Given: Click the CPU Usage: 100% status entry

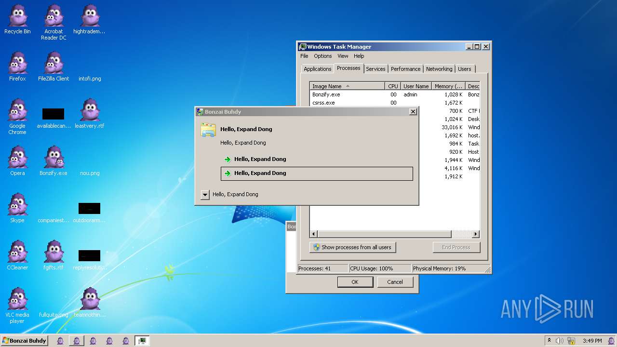Looking at the screenshot, I should 380,268.
